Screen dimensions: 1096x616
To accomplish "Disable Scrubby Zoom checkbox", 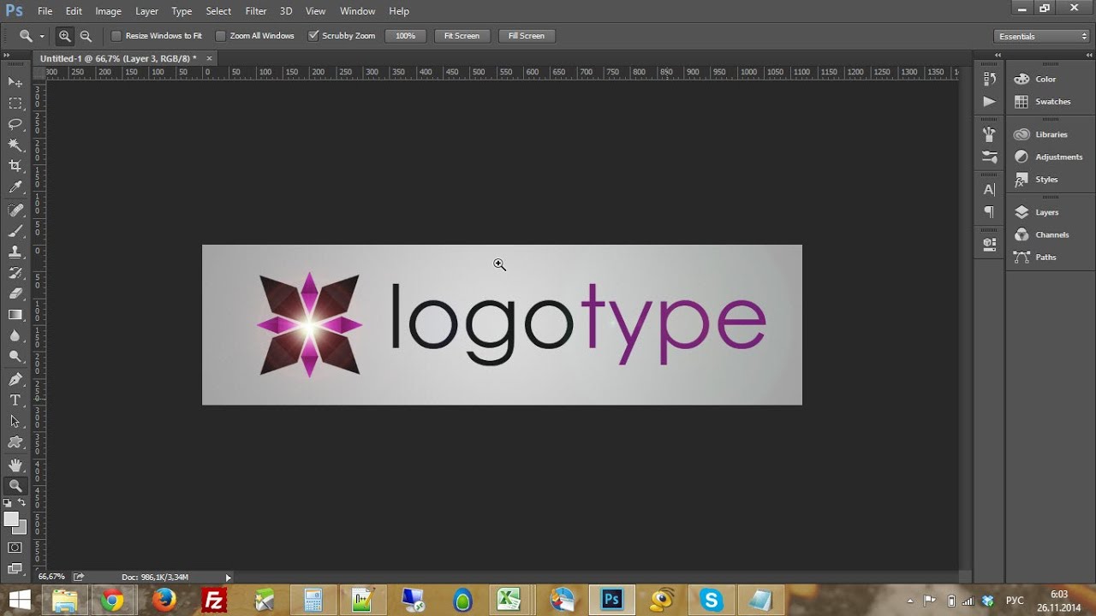I will pos(313,36).
